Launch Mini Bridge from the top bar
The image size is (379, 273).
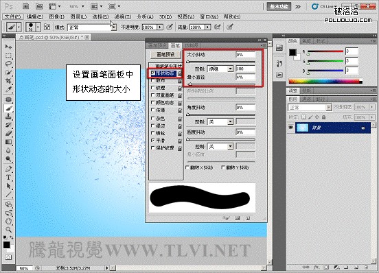tap(38, 7)
